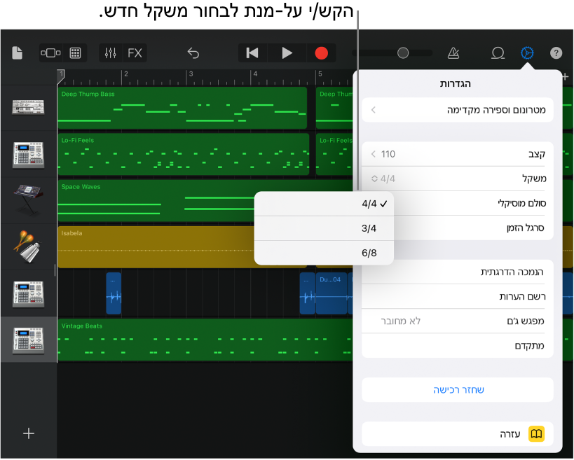The width and height of the screenshot is (574, 460).
Task: Click the help question mark icon
Action: (x=556, y=53)
